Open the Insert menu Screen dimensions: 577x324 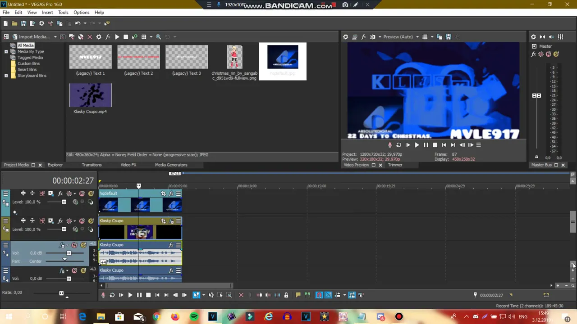[47, 12]
